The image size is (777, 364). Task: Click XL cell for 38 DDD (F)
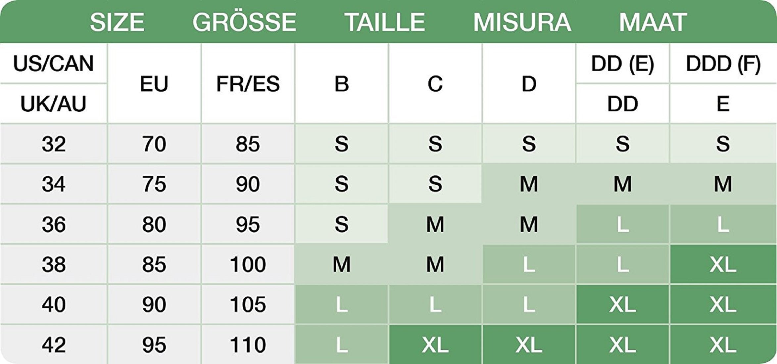point(723,264)
